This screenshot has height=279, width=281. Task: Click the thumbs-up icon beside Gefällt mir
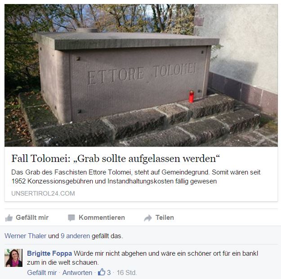pyautogui.click(x=9, y=218)
